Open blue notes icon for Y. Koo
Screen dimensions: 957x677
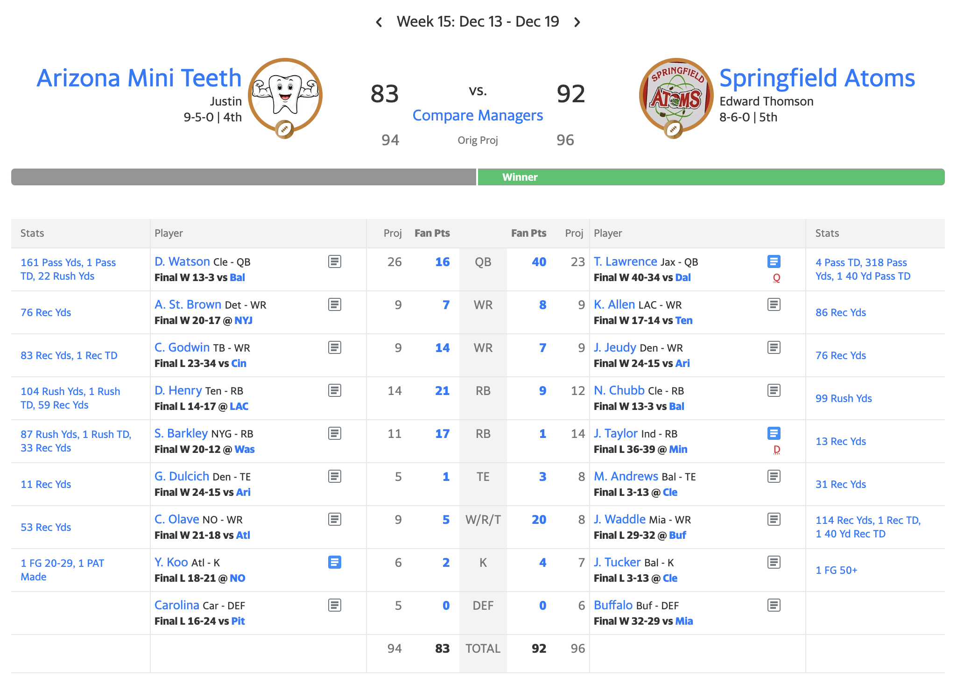click(x=334, y=562)
